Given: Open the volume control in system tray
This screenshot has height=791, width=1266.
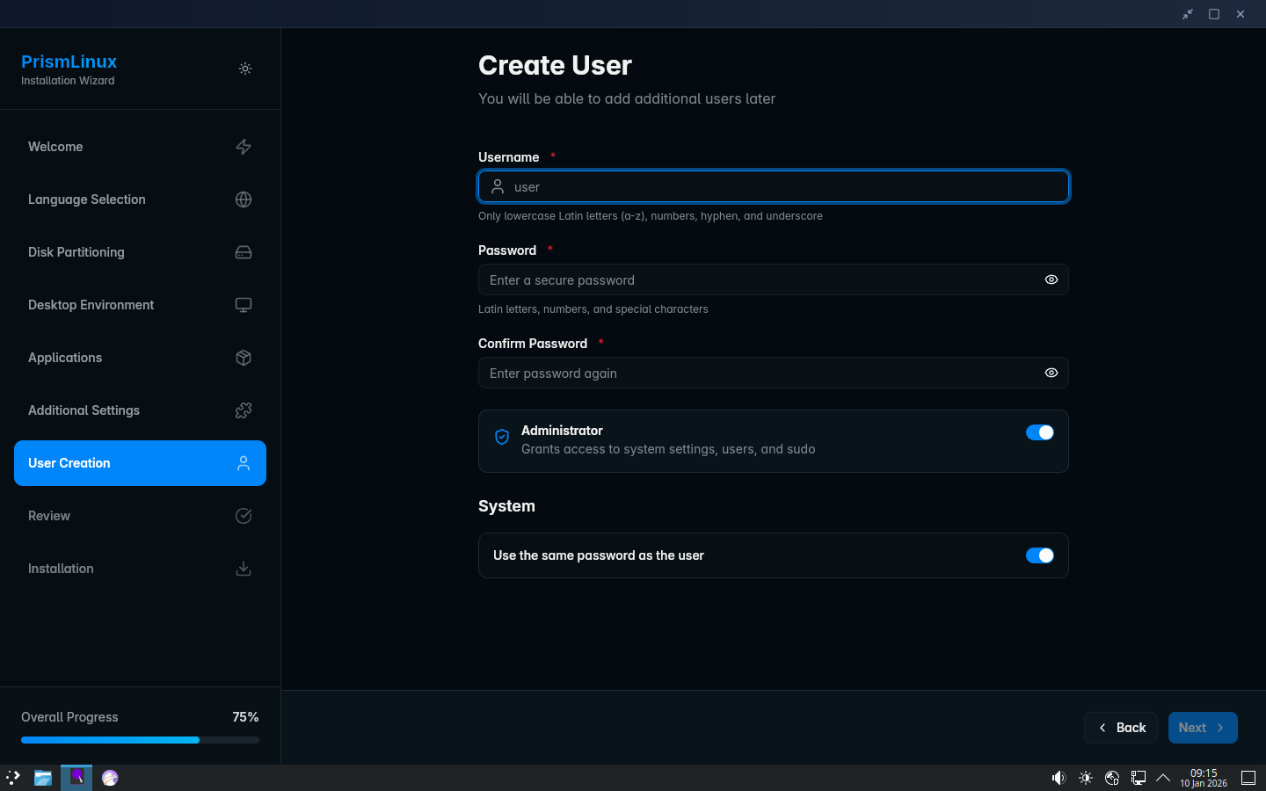Looking at the screenshot, I should 1059,778.
